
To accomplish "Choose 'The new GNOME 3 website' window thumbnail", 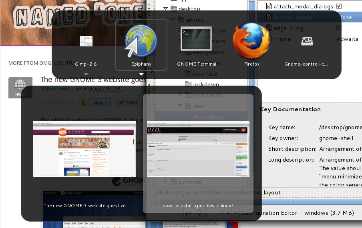I will 84,149.
